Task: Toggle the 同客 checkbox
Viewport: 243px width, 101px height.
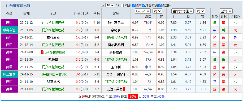Action: (x=122, y=5)
